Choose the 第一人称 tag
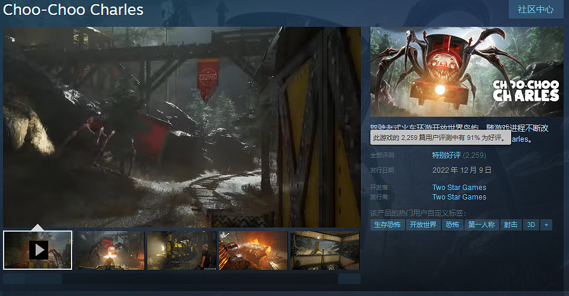Screen dimensions: 569x296 point(481,225)
